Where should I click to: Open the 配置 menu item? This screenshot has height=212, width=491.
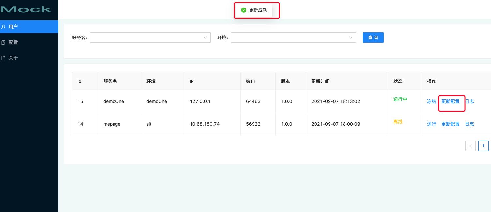(x=13, y=42)
